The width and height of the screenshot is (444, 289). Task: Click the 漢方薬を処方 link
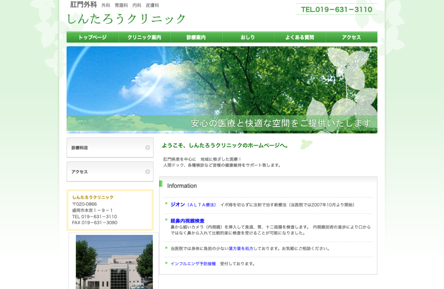241,249
